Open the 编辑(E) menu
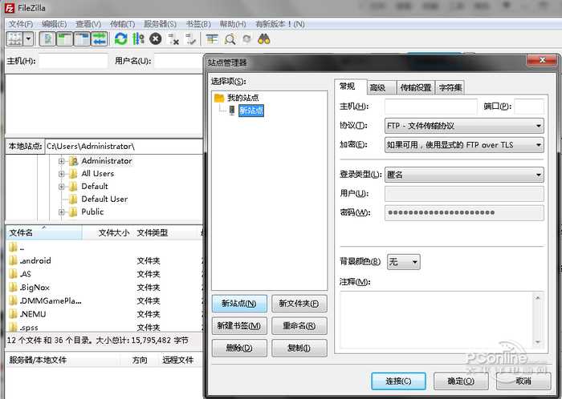 click(54, 24)
